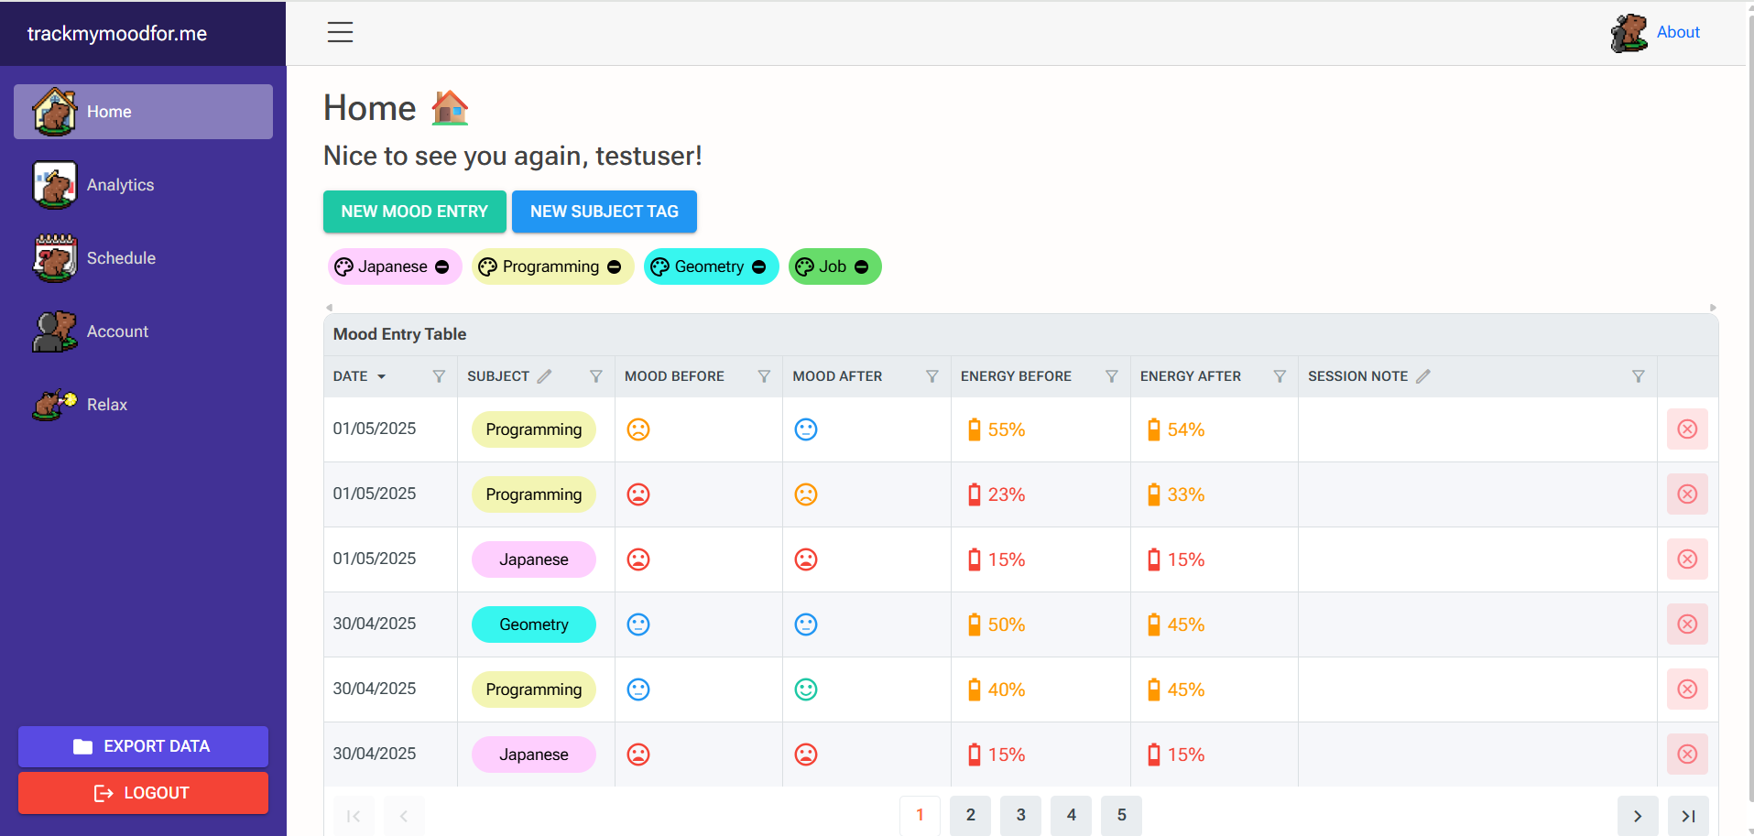Click EXPORT DATA button
Screen dimensions: 1754x836
(143, 746)
